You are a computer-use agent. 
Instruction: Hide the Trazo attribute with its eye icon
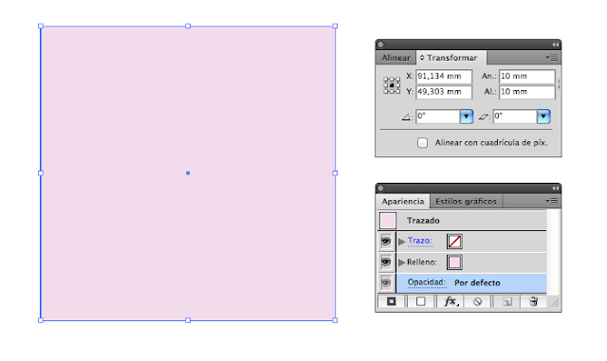coord(386,242)
